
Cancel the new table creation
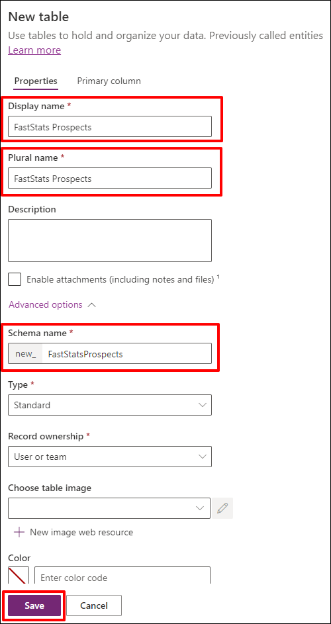point(94,605)
